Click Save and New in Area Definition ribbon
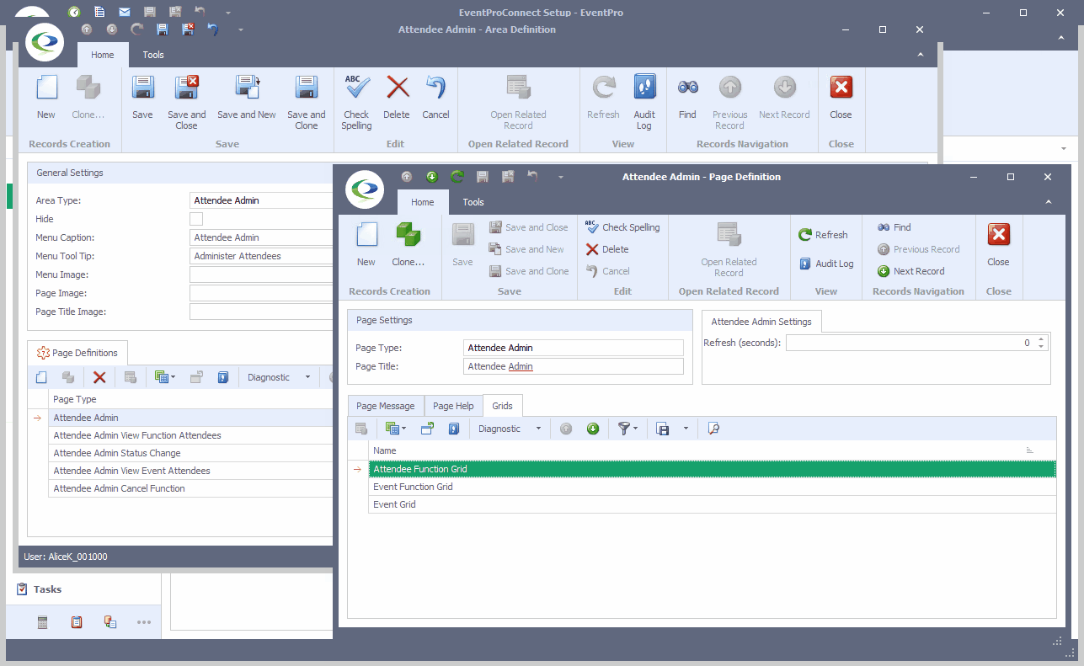The image size is (1084, 666). 247,98
